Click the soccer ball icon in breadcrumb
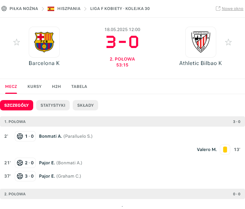 [x=4, y=8]
